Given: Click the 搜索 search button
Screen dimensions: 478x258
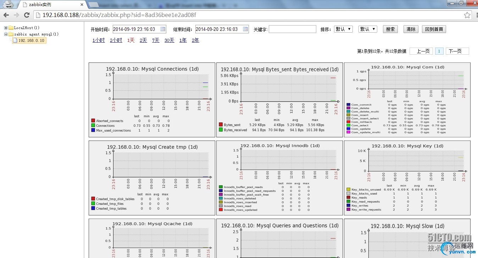Looking at the screenshot, I should tap(390, 29).
